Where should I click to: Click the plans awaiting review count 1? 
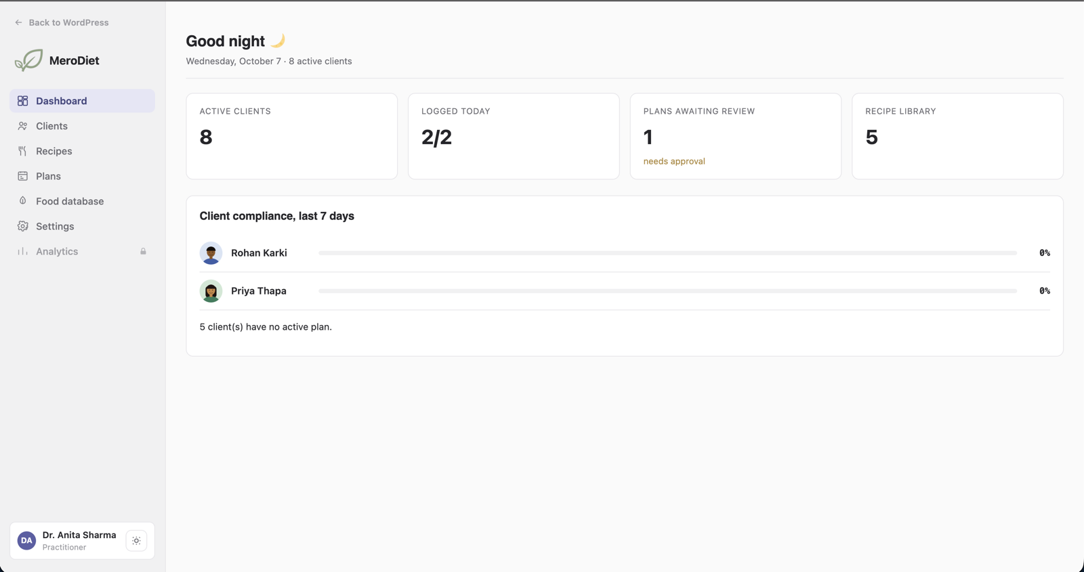pyautogui.click(x=648, y=137)
